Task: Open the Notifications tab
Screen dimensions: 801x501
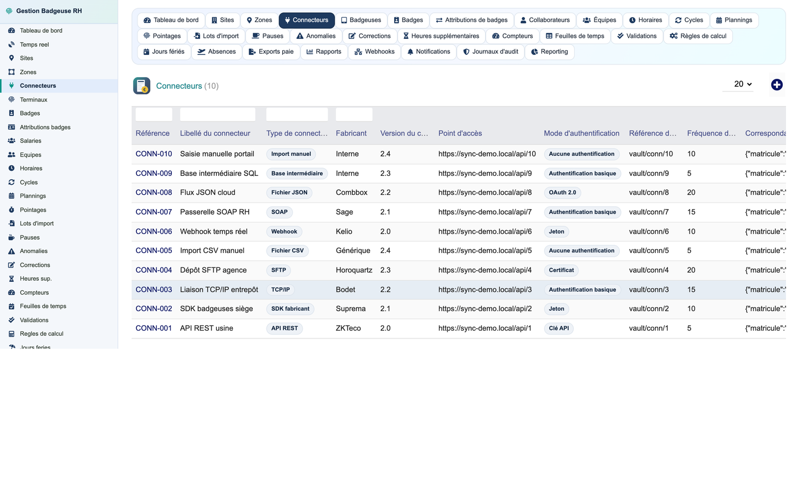Action: point(428,52)
